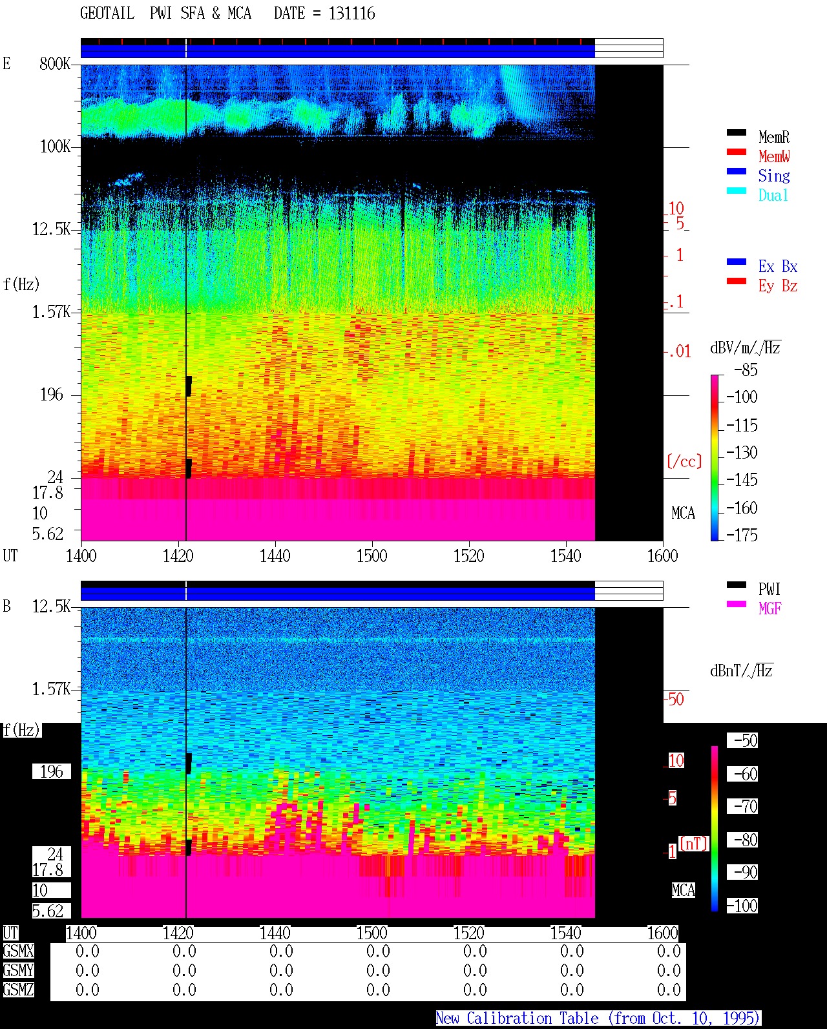The width and height of the screenshot is (827, 1029).
Task: Click the f(Hz) label of the B panel
Action: (x=21, y=730)
